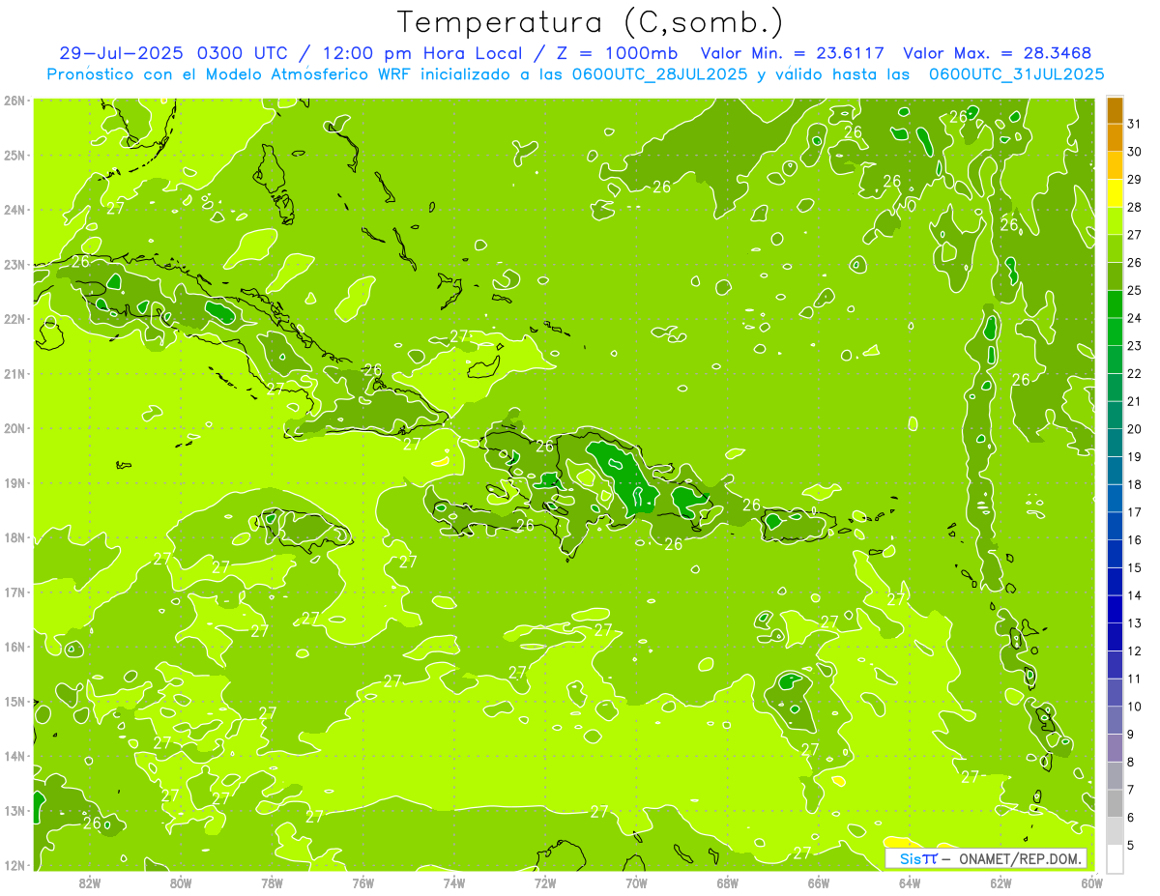Click the 62W longitude axis label
1160x896 pixels.
click(1000, 882)
